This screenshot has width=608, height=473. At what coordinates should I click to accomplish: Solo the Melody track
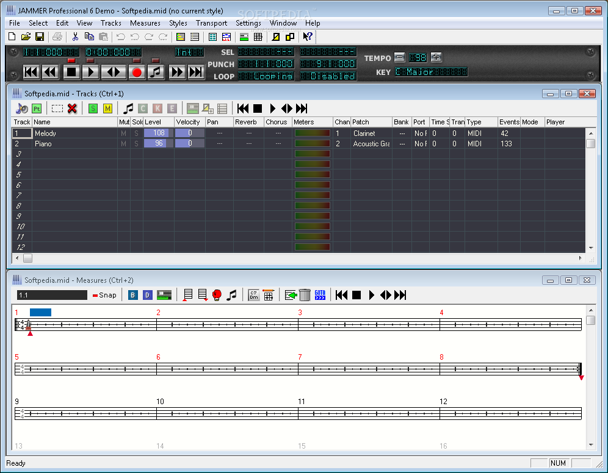[137, 133]
